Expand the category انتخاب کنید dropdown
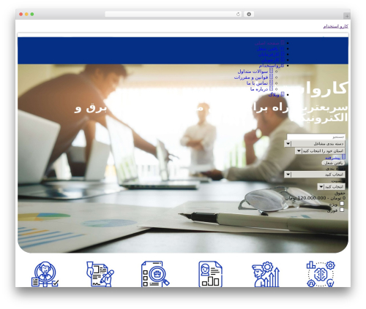The image size is (366, 309). tap(315, 175)
